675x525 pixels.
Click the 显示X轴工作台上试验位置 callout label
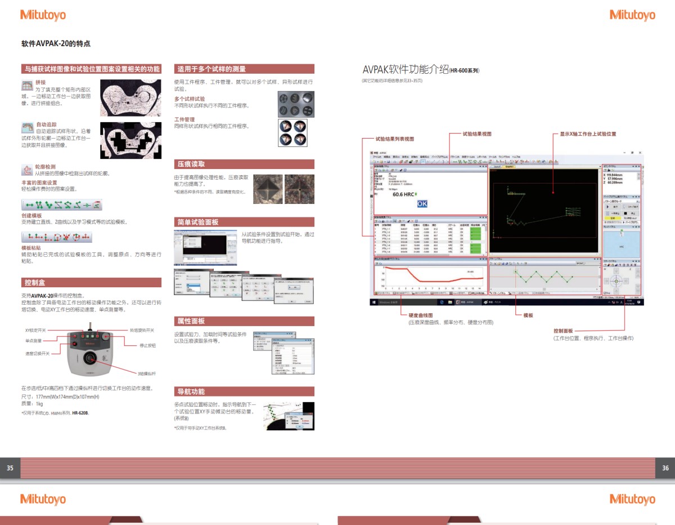pos(587,134)
